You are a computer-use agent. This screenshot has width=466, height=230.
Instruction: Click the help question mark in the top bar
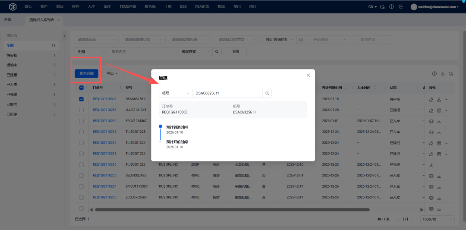(x=391, y=6)
